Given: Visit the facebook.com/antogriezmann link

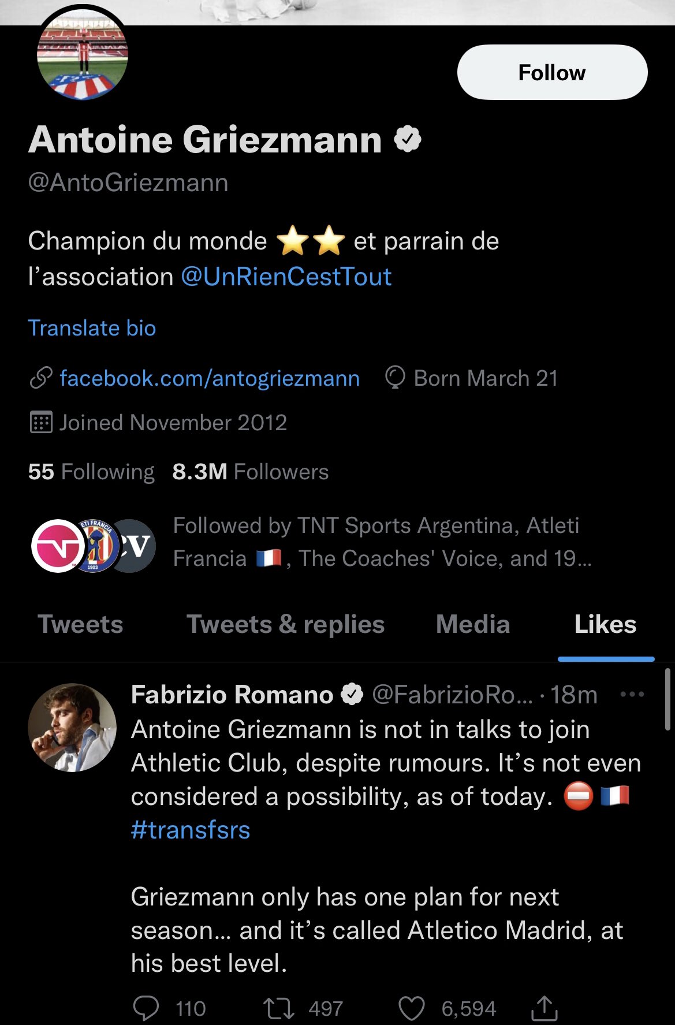Looking at the screenshot, I should (210, 378).
